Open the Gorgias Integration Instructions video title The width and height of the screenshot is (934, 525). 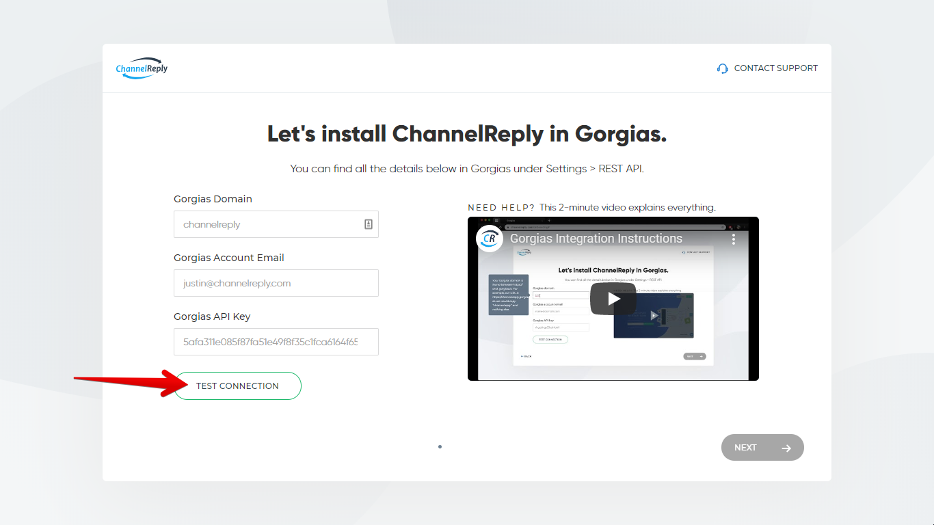coord(596,239)
